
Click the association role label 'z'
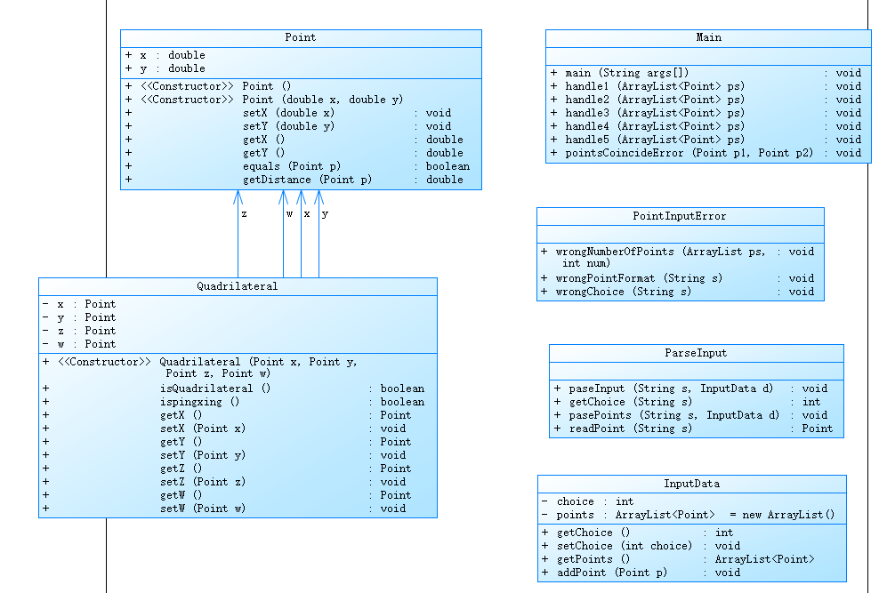[x=244, y=214]
